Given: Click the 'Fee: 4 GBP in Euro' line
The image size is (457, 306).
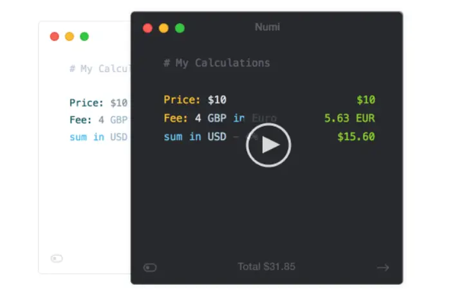Looking at the screenshot, I should point(220,118).
